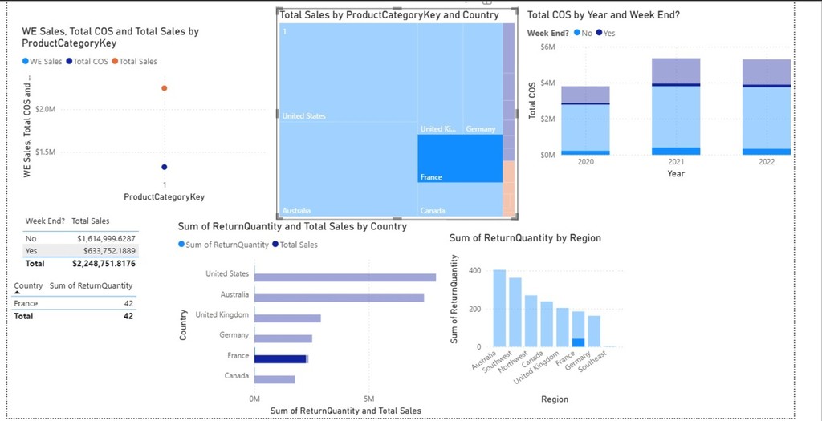822x421 pixels.
Task: Click the highlighted France tile in the treemap
Action: click(x=459, y=158)
